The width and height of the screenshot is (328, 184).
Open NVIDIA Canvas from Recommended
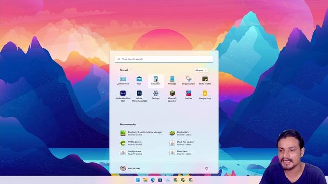(131, 143)
